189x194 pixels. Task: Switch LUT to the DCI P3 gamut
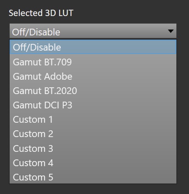93,105
